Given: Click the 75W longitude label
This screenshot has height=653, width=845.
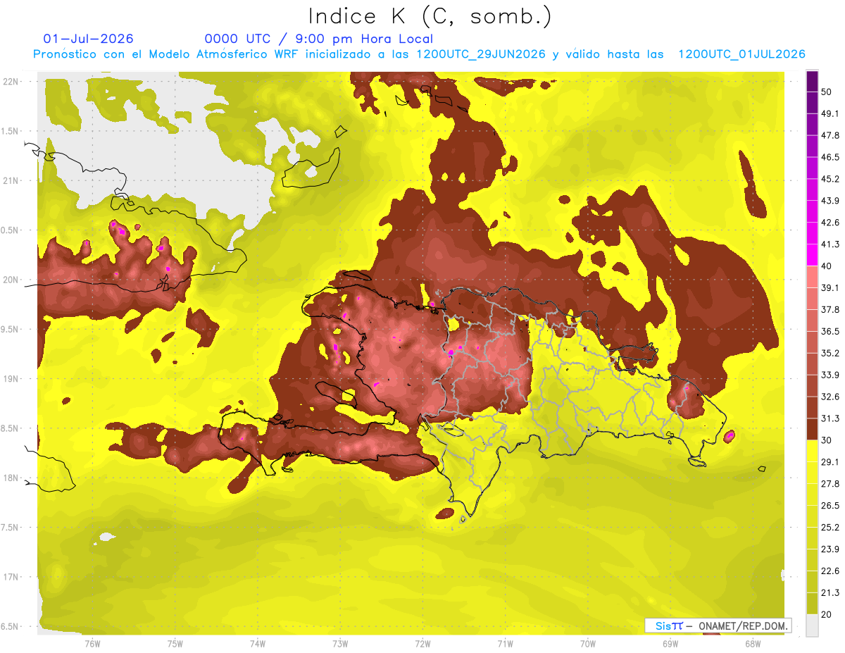Looking at the screenshot, I should (175, 644).
